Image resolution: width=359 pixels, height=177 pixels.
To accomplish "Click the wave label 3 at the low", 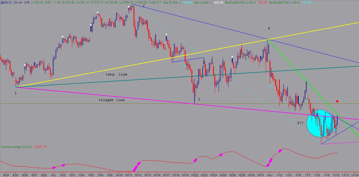I will point(199,99).
